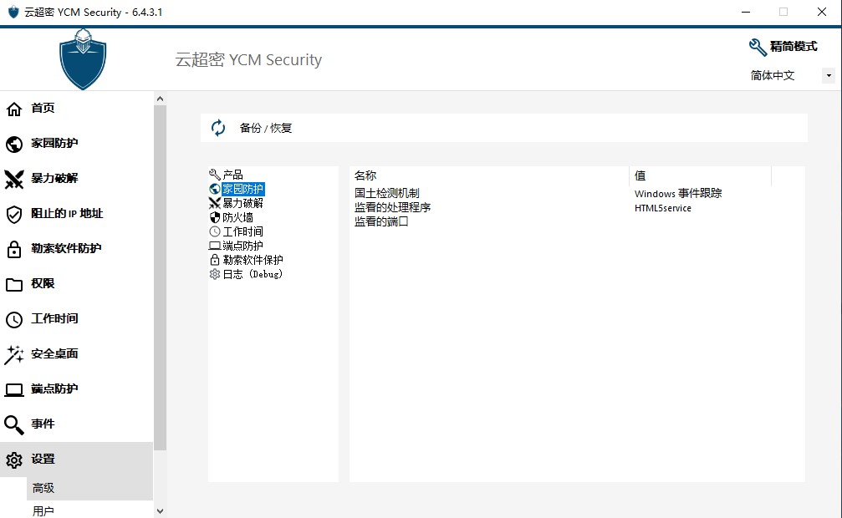Click the magnifier icon beside 事件
842x518 pixels.
point(14,424)
